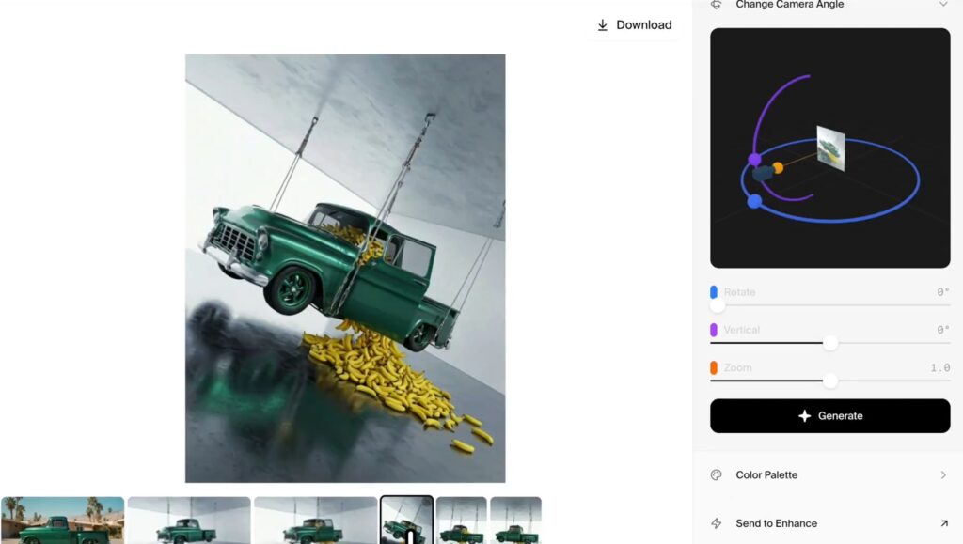Screen dimensions: 963x544
Task: Click the Zoom value field showing 1.0
Action: [x=939, y=368]
